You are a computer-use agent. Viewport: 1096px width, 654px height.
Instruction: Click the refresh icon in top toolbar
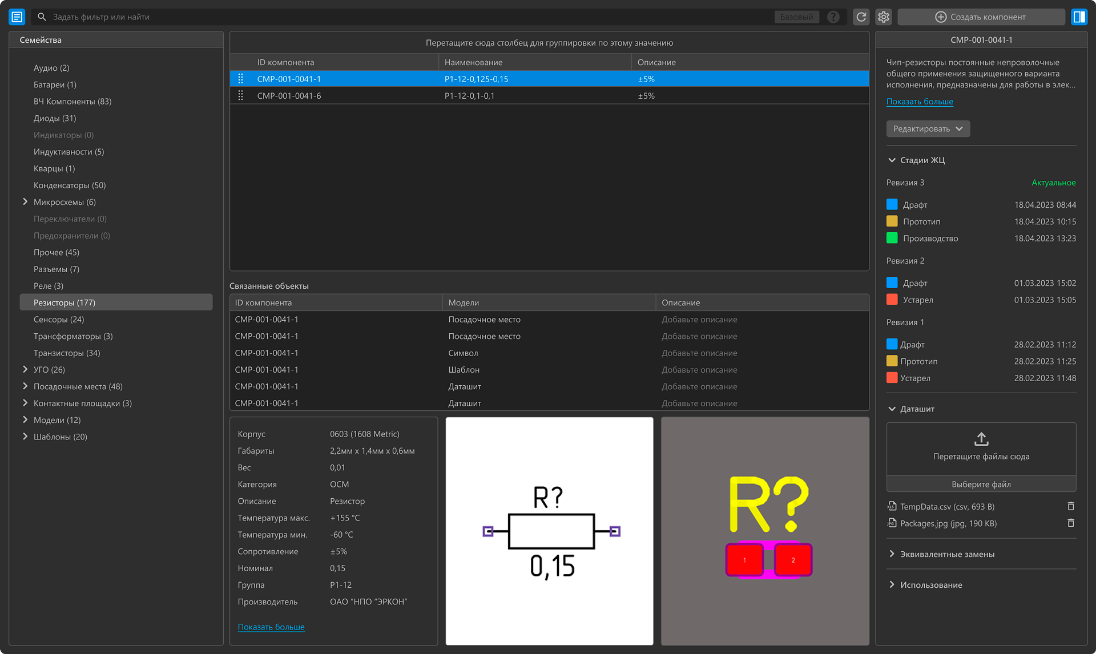[861, 17]
